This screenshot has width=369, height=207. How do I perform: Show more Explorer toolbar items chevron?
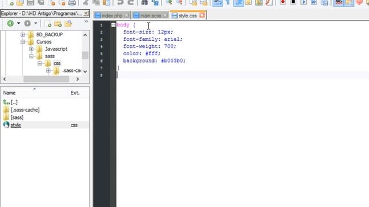(x=86, y=21)
